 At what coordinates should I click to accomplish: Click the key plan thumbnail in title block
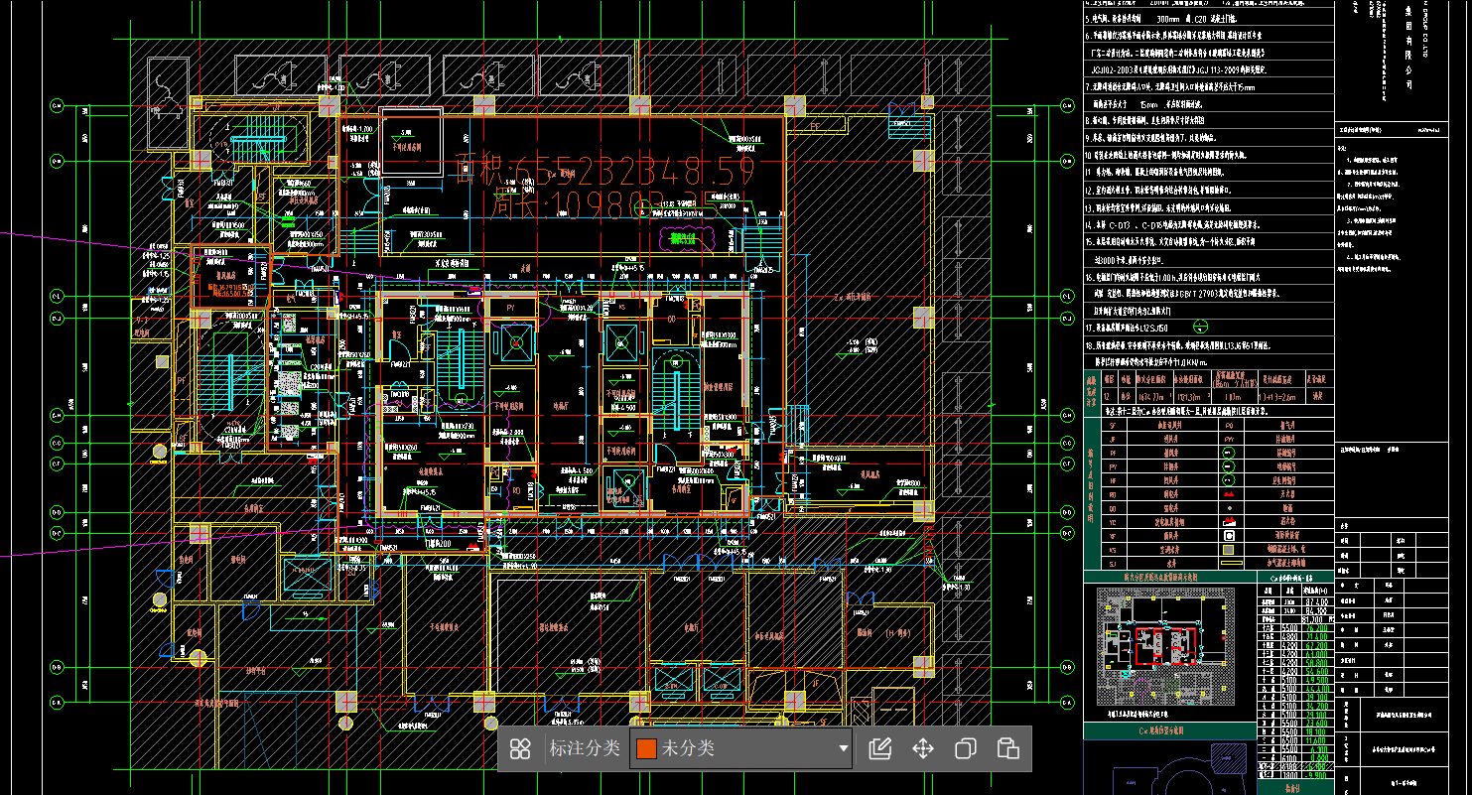1164,645
